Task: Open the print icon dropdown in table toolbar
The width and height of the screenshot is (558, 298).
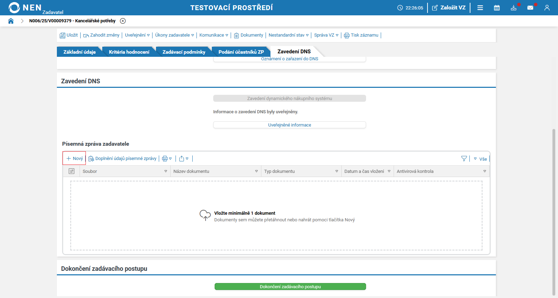Action: pyautogui.click(x=167, y=159)
